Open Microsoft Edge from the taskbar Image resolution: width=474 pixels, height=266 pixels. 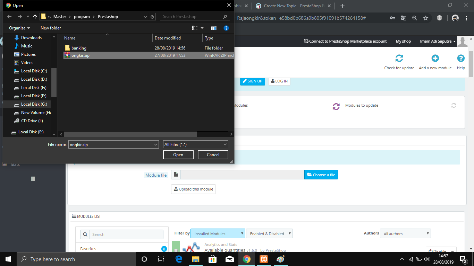tap(179, 259)
